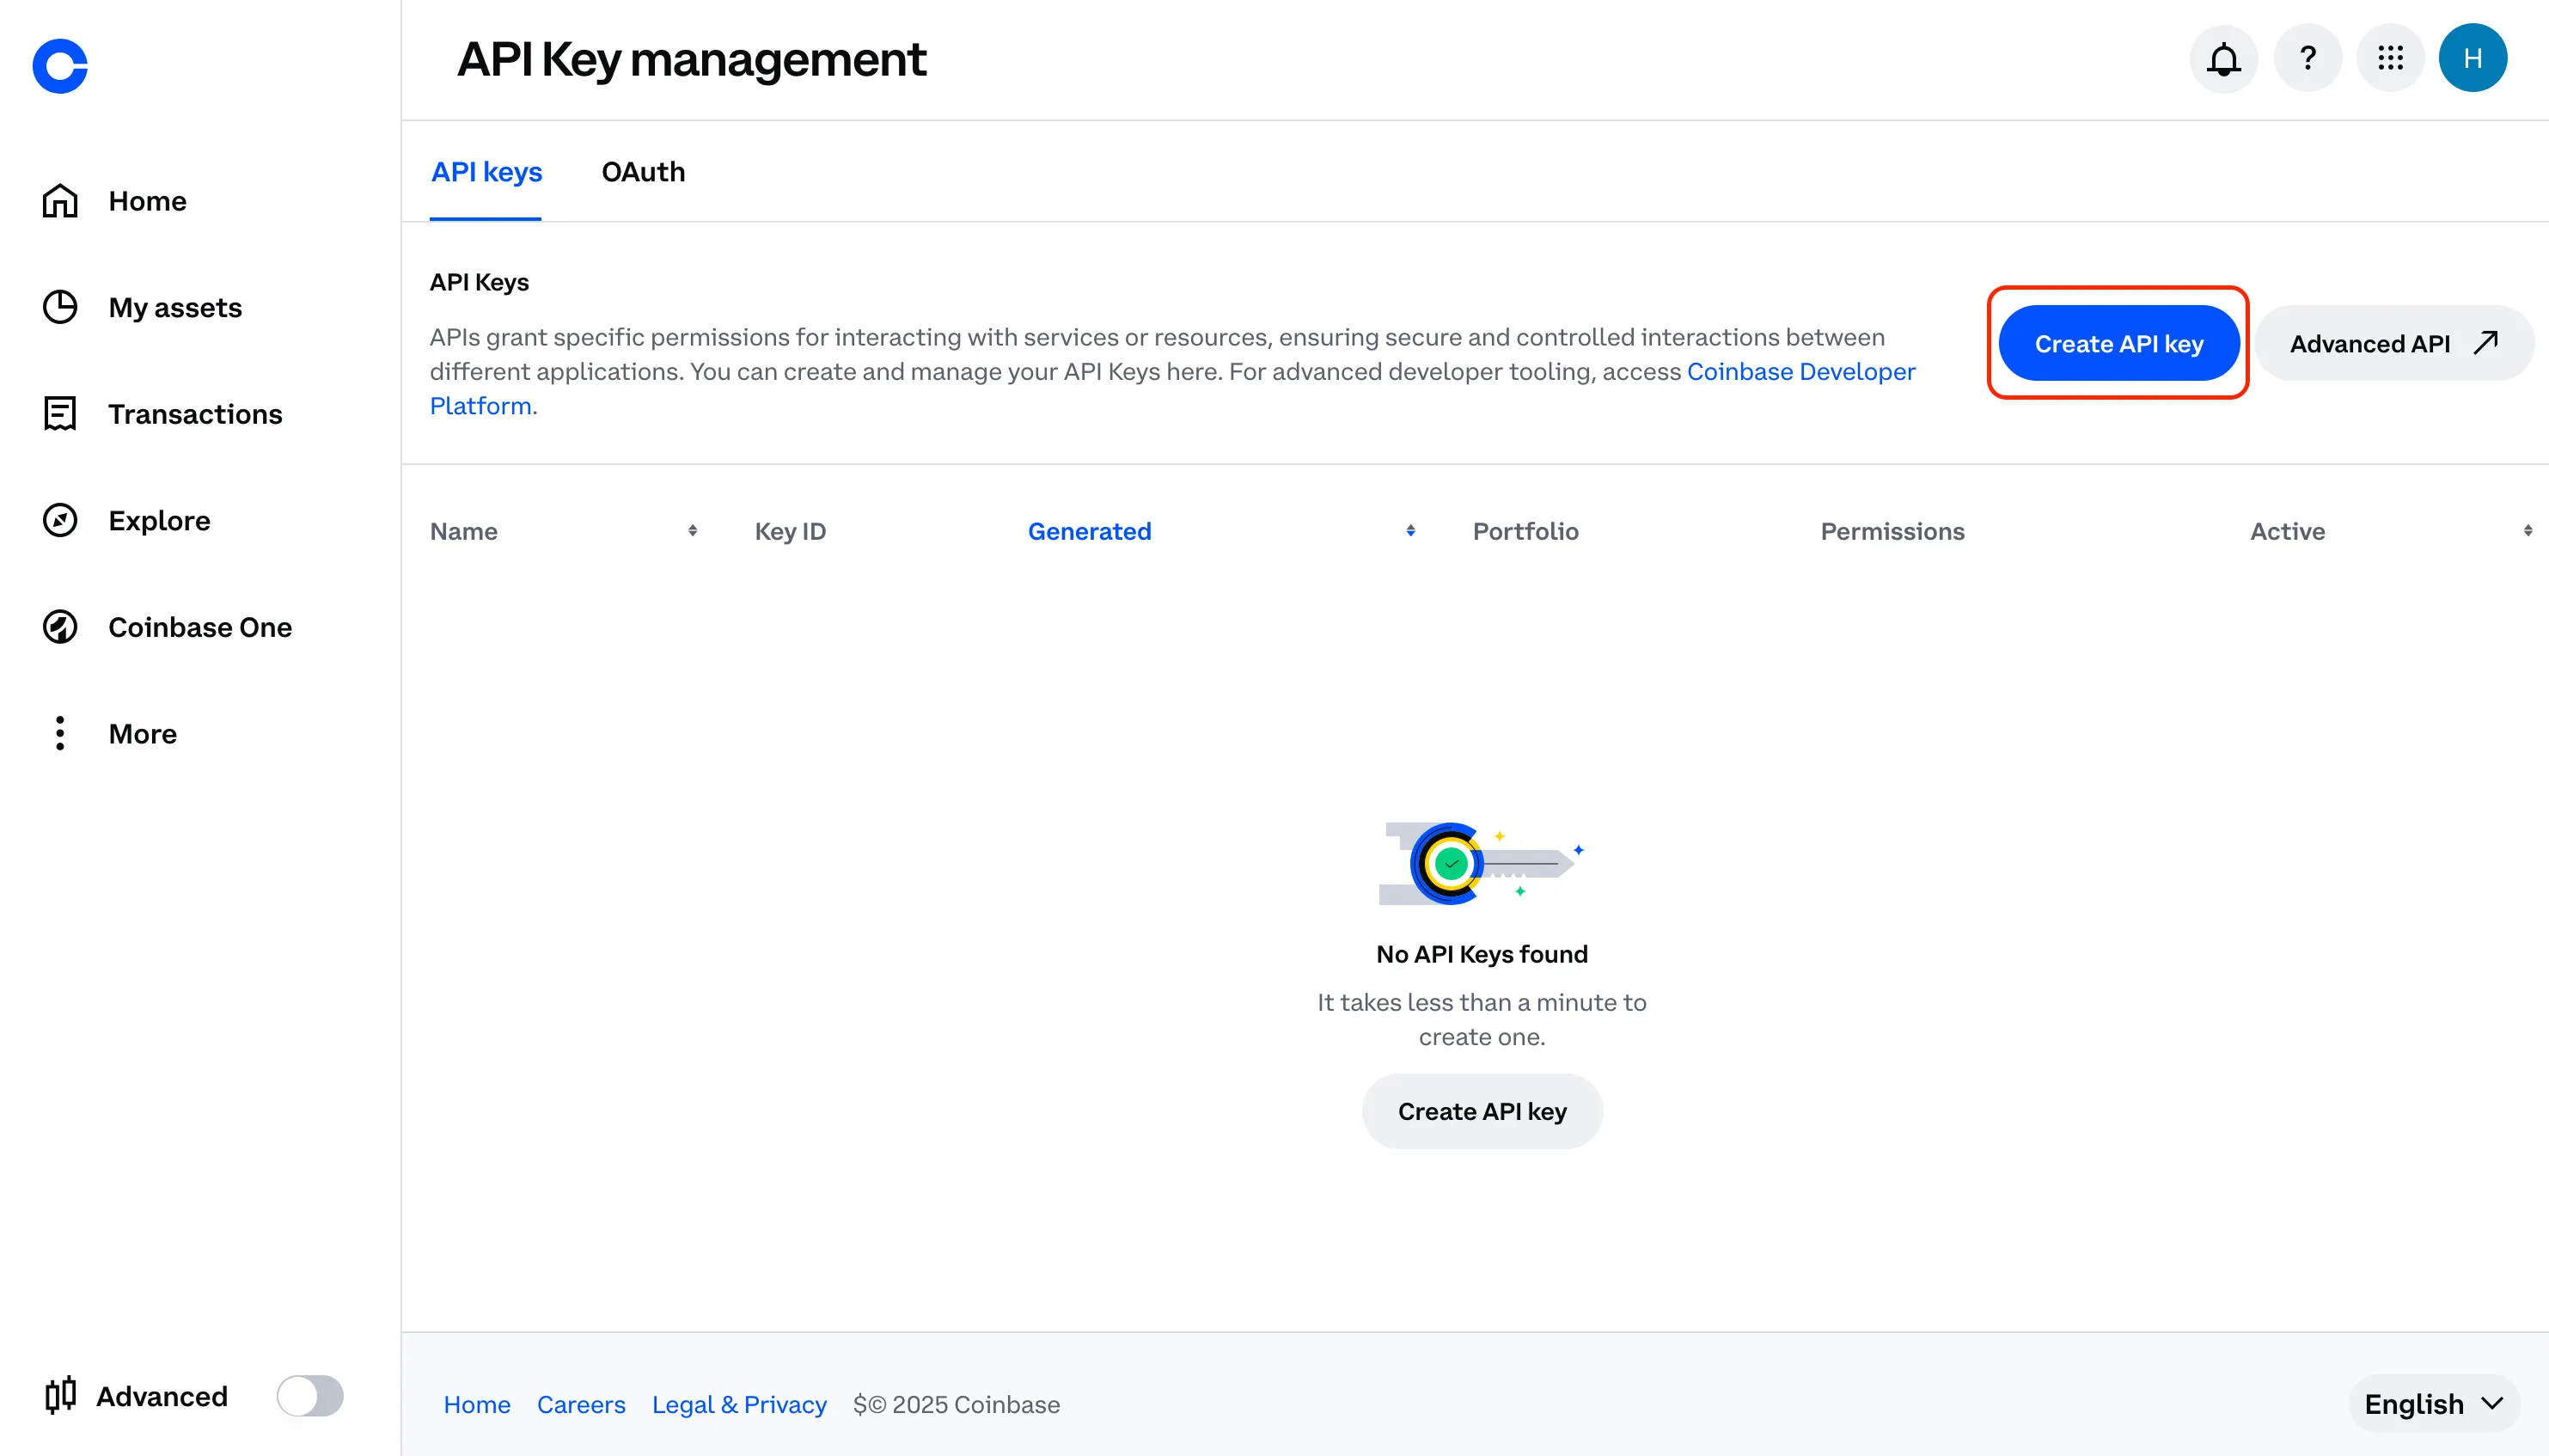2549x1456 pixels.
Task: Sort table by Generated column arrows
Action: pos(1409,531)
